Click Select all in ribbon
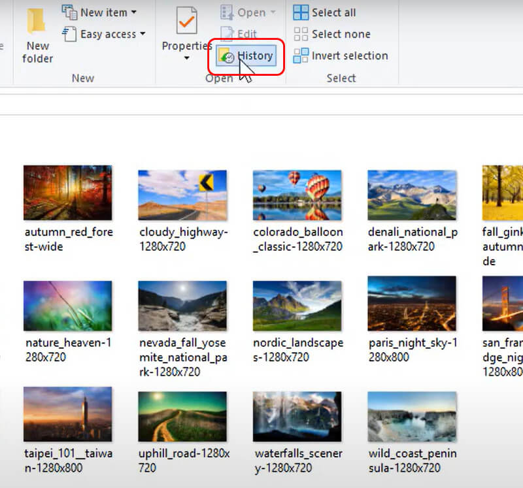523x488 pixels. 324,12
